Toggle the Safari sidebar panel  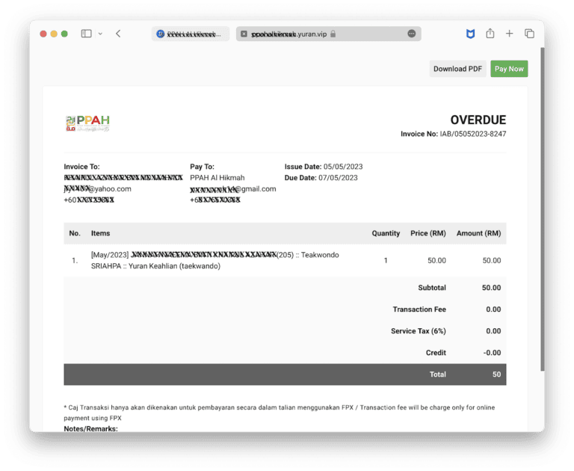click(x=86, y=34)
